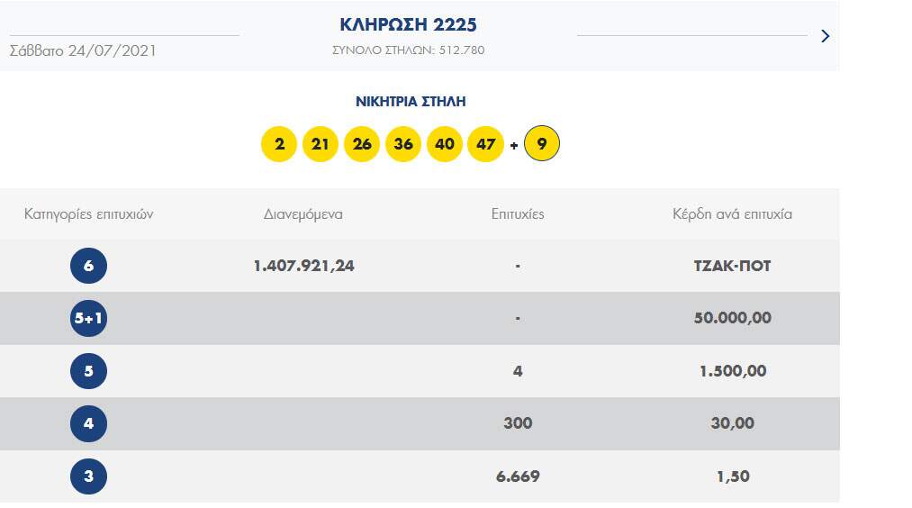Click the ΚΛΗΡΩΣΗ 2225 draw title
This screenshot has width=912, height=508.
pyautogui.click(x=408, y=24)
